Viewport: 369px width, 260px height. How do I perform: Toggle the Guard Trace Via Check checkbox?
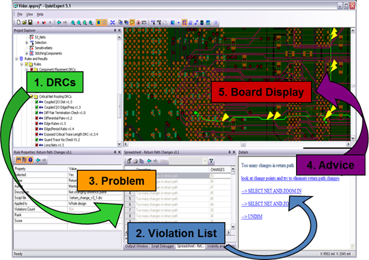36,140
